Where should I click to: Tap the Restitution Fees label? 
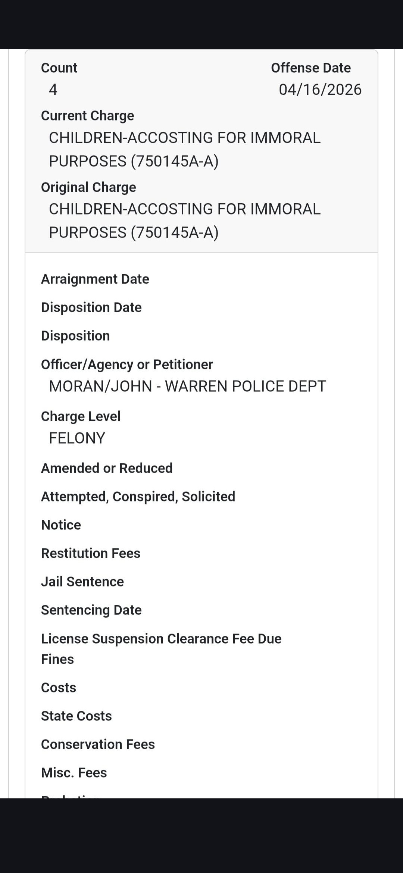click(91, 553)
